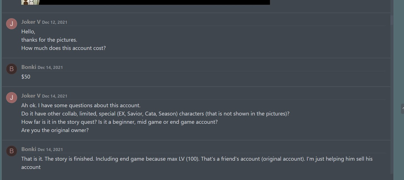Viewport: 404px width, 180px height.
Task: Click Joker V's avatar on the account questions message
Action: click(12, 98)
